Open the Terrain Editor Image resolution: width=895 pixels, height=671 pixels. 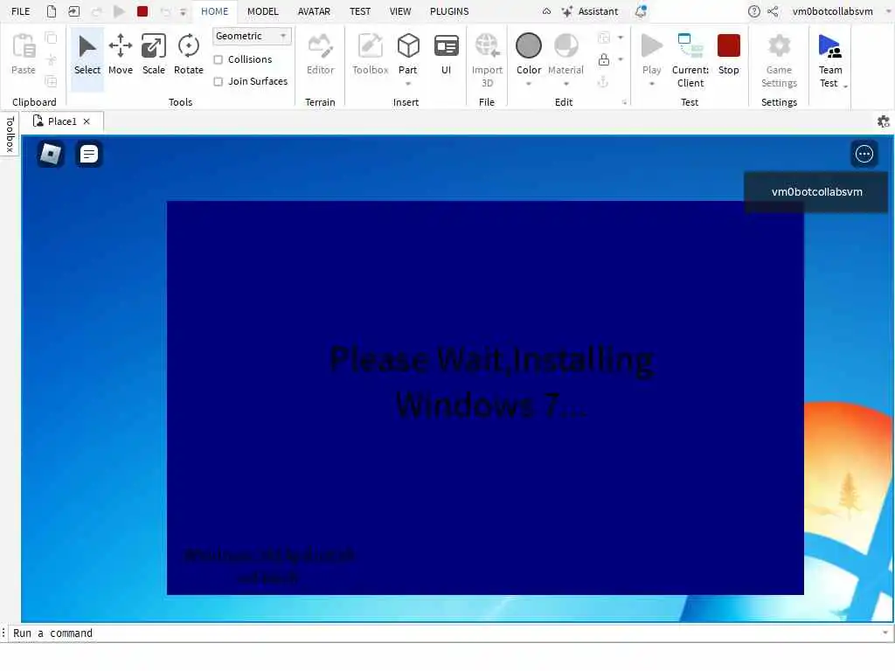(x=320, y=56)
